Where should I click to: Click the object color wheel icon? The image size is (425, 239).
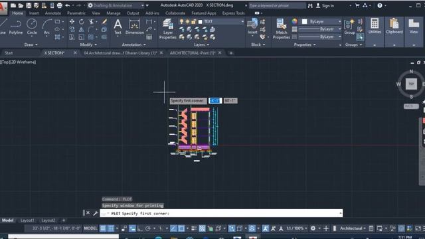pos(295,21)
